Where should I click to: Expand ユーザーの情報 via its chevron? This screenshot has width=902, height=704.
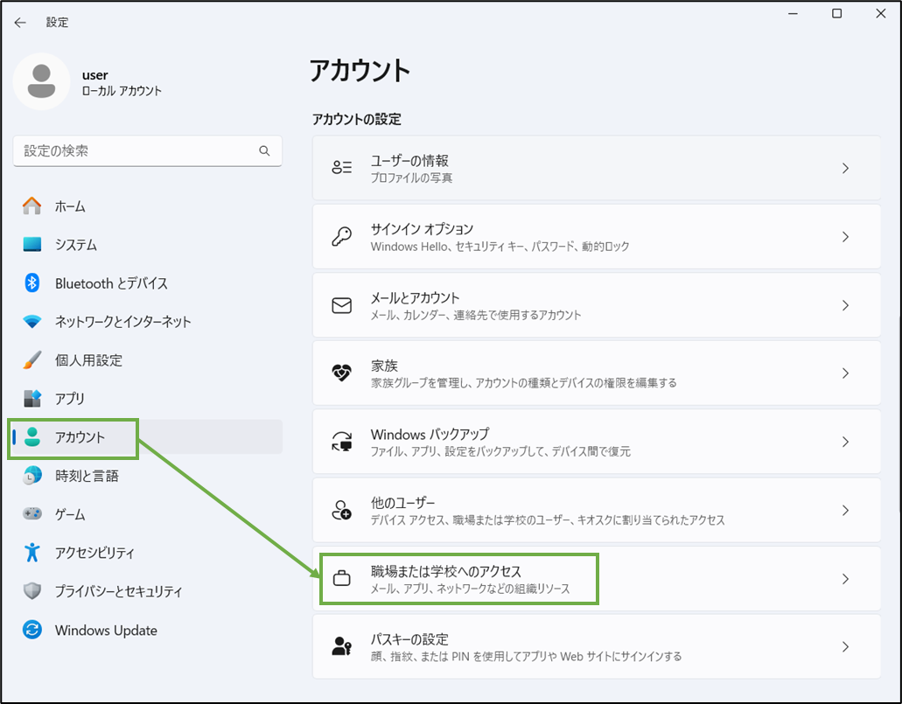click(x=845, y=168)
